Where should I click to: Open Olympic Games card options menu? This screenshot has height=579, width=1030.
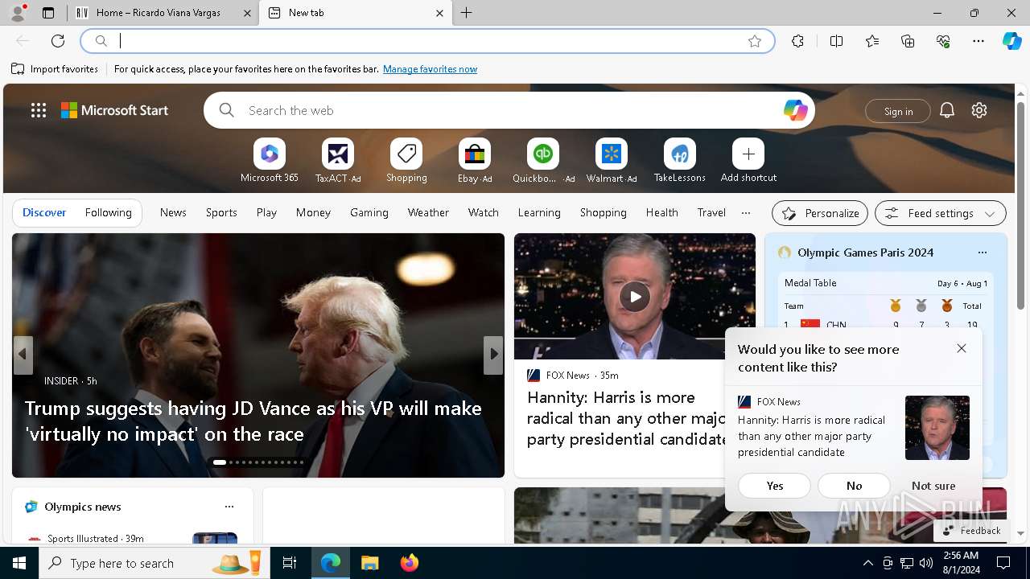coord(982,253)
